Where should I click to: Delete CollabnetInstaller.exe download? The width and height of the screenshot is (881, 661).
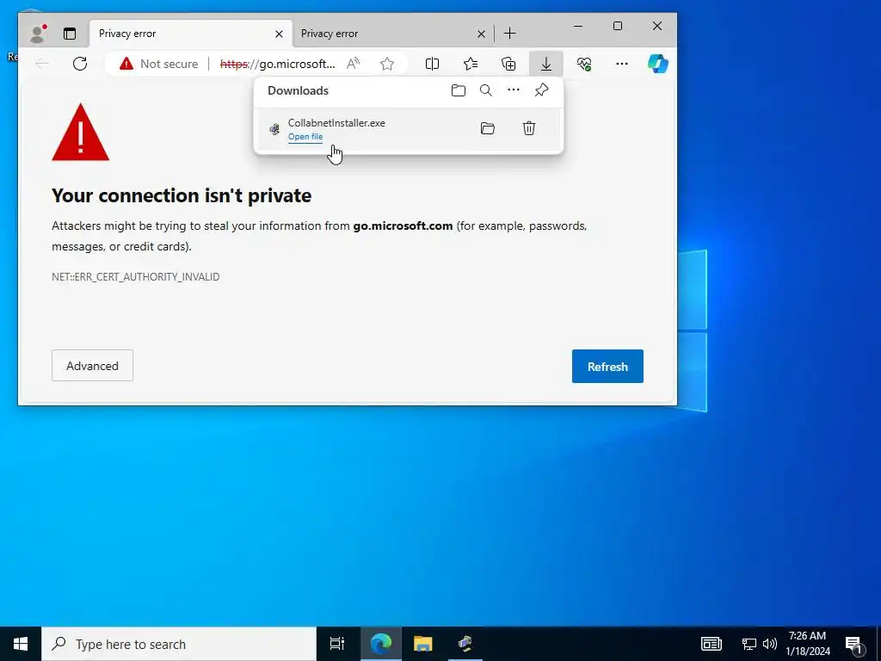[x=529, y=129]
